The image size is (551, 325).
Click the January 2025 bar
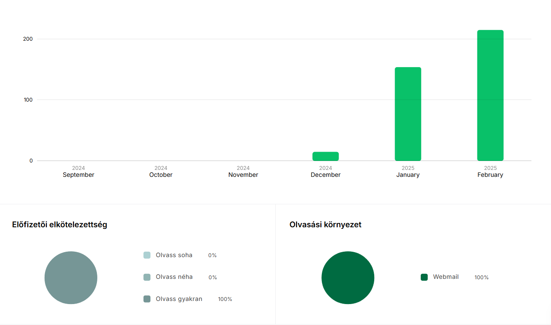pos(408,114)
